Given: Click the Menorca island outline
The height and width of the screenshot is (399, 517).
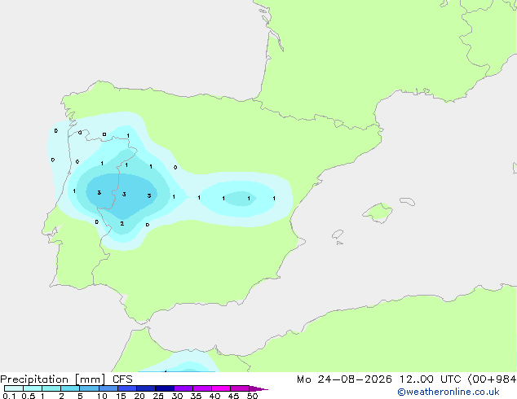Looking at the screenshot, I should click(x=407, y=201).
